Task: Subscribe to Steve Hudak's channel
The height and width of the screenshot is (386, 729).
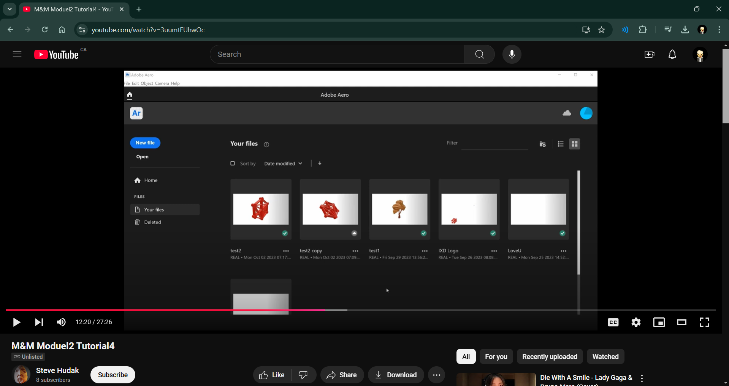Action: click(113, 375)
